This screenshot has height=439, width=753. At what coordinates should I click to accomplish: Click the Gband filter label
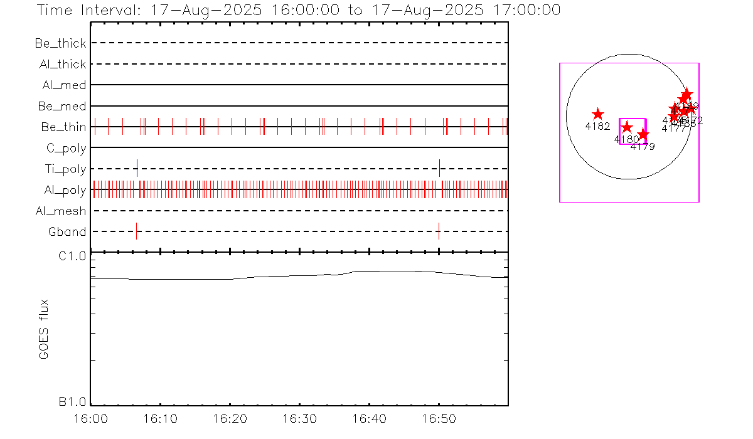pos(67,232)
